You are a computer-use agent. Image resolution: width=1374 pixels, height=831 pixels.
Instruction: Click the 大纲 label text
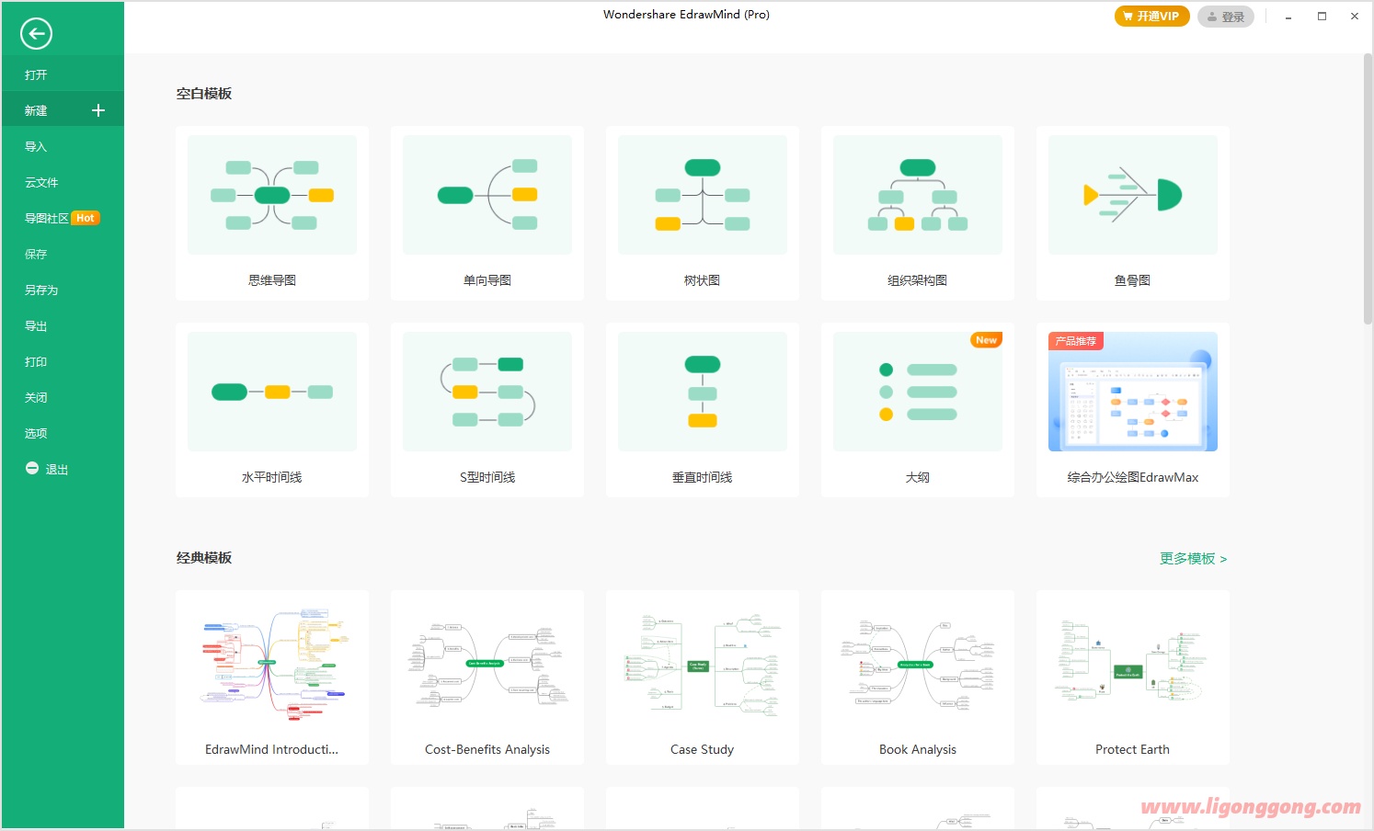click(918, 477)
